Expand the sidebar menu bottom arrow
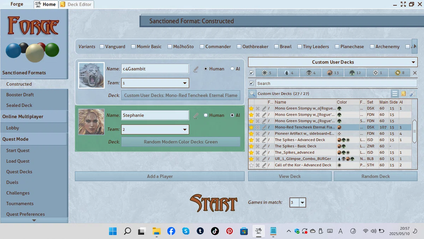This screenshot has width=424, height=239. [x=34, y=220]
